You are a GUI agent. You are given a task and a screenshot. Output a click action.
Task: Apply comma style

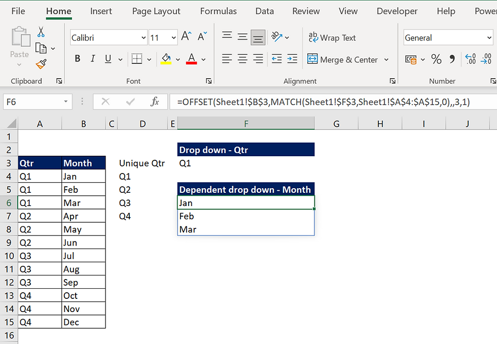pyautogui.click(x=452, y=59)
